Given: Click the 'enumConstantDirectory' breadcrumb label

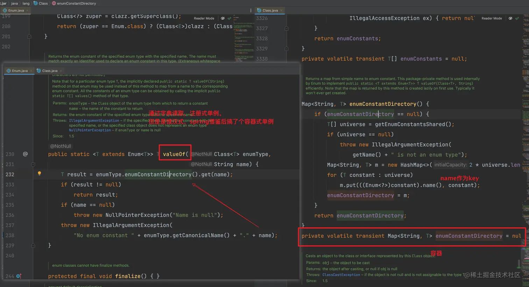Looking at the screenshot, I should [x=77, y=3].
